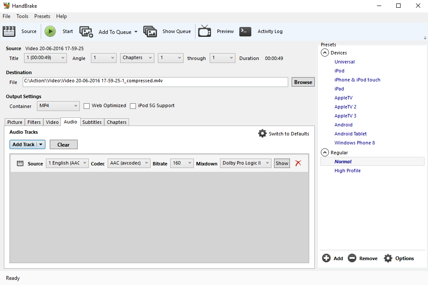Click the preset Options gear icon

click(x=388, y=258)
